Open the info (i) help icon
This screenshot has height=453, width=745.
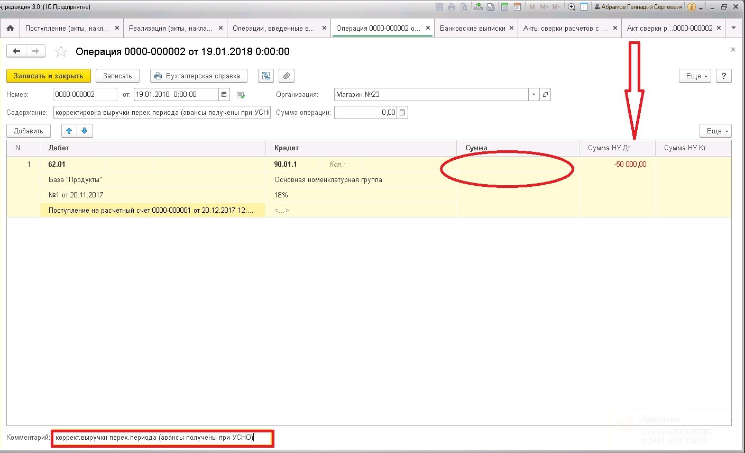[692, 7]
